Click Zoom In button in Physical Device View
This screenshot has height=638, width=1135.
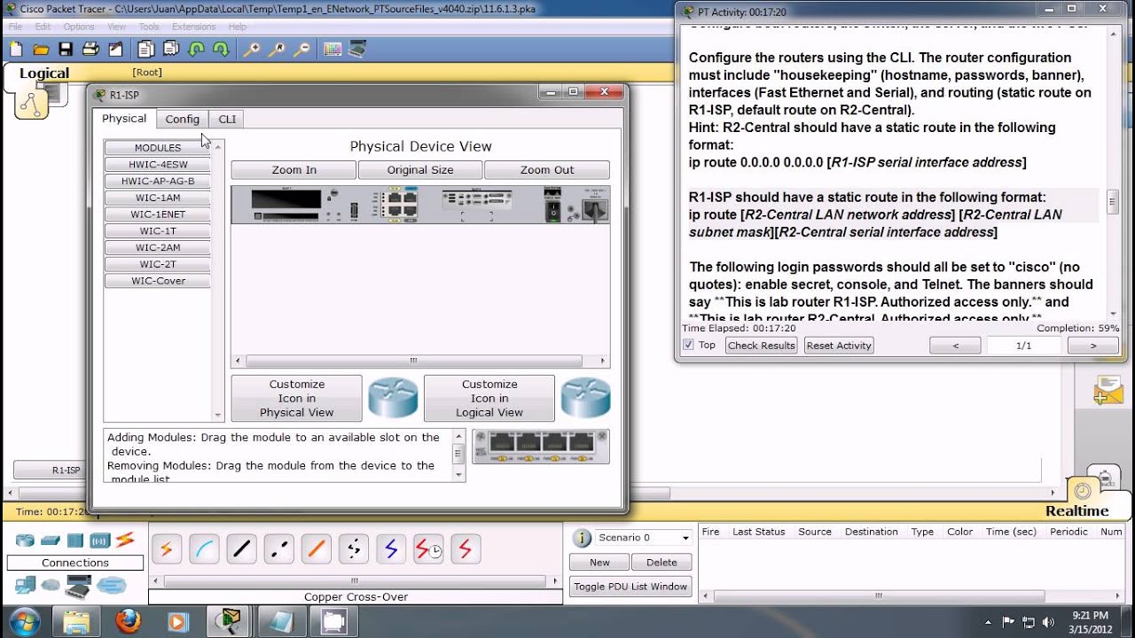coord(294,170)
